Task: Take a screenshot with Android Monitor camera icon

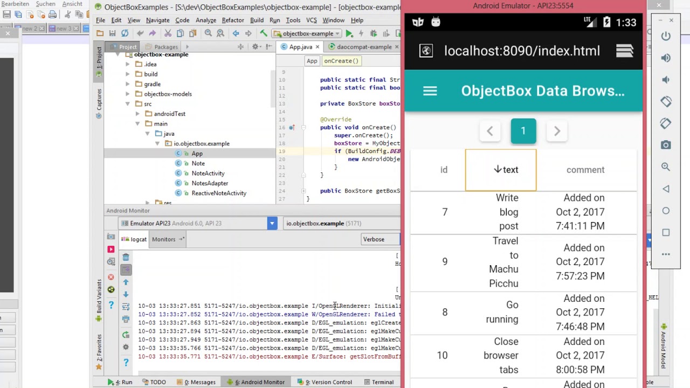Action: [x=111, y=237]
